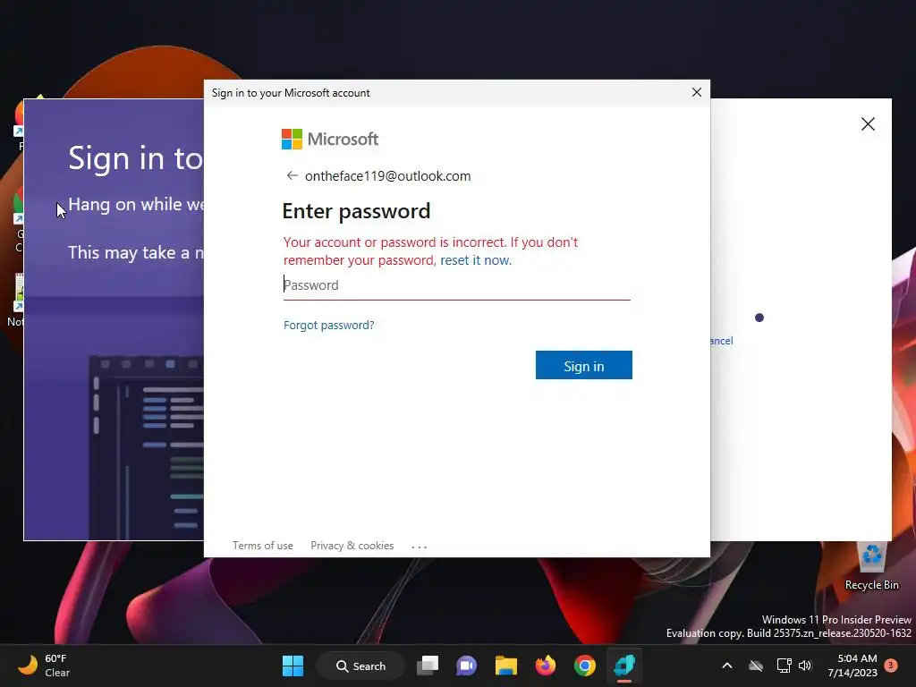Open the weather widget showing 60°F Clear

point(44,666)
